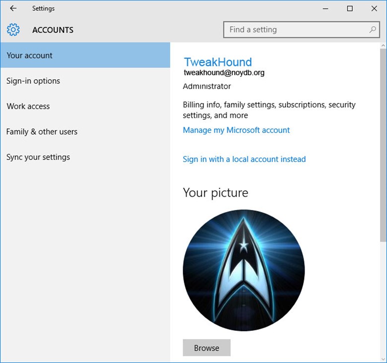The height and width of the screenshot is (363, 387).
Task: Open Work access settings
Action: coord(85,106)
